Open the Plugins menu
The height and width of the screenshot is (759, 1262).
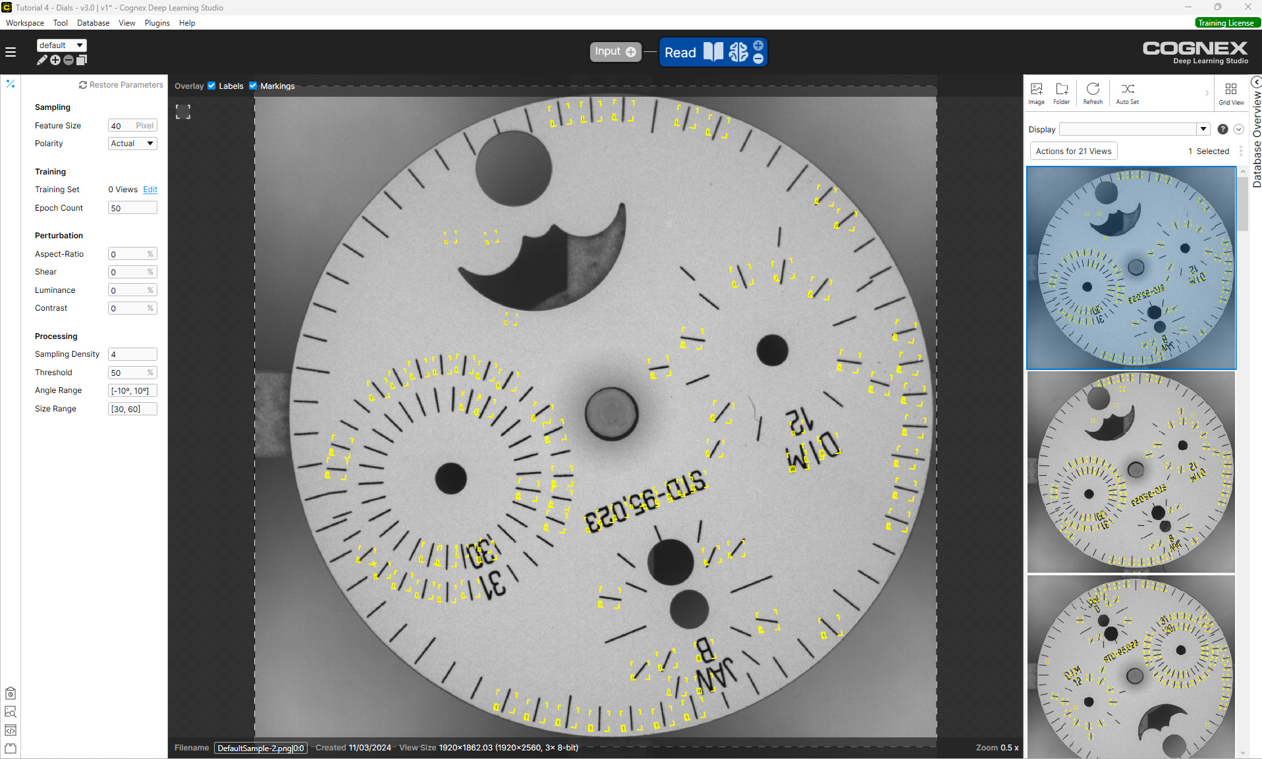[x=157, y=23]
